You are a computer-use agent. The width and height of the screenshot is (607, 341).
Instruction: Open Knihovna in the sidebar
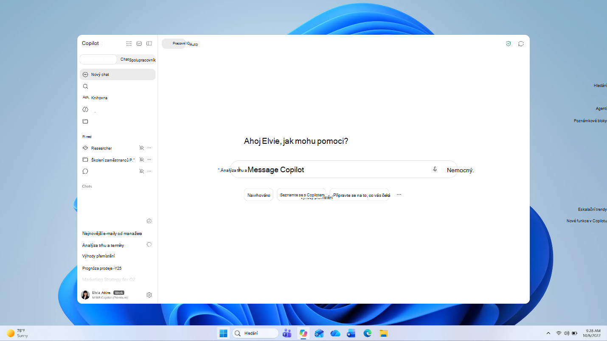coord(99,98)
